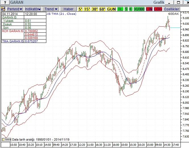Screen dimensions: 189x148
Task: Toggle dollar currency display
Action: pos(126,9)
